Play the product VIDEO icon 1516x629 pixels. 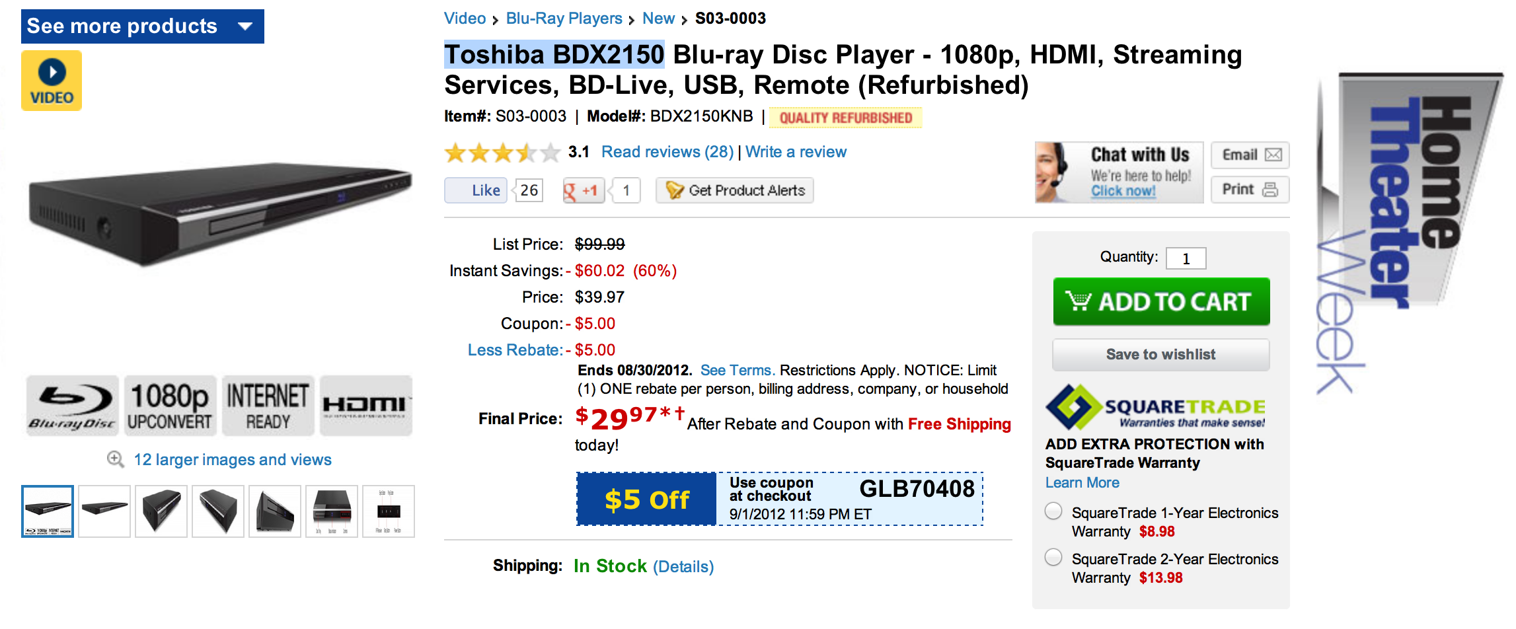(52, 81)
